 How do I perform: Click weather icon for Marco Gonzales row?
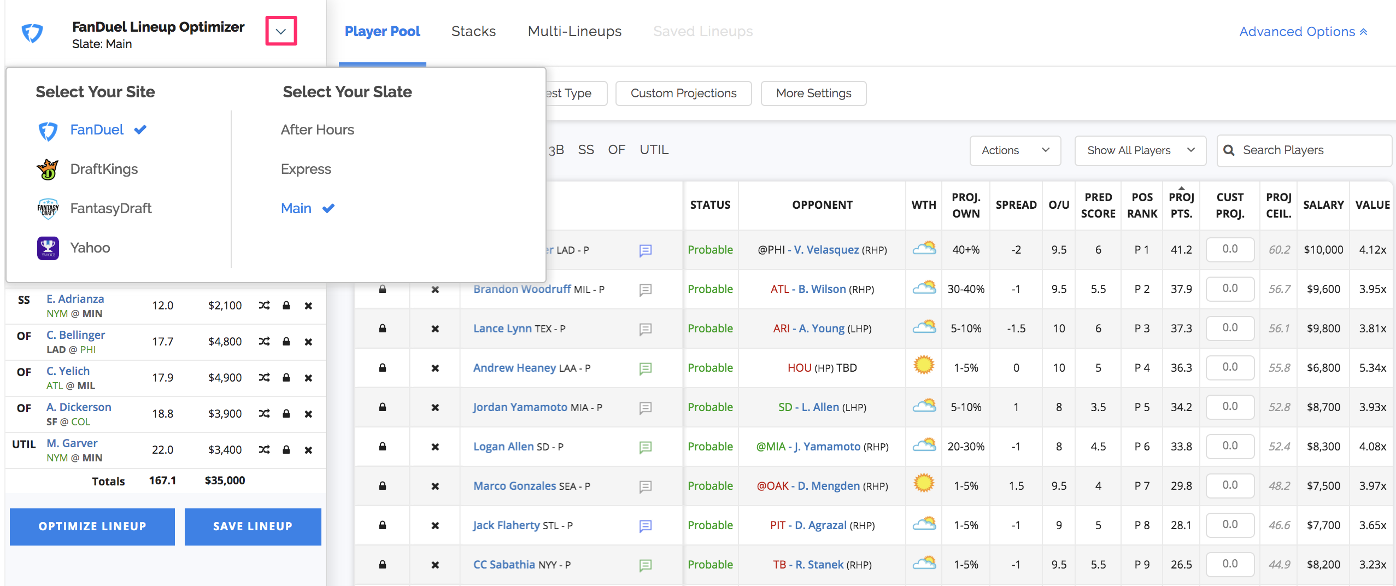(x=924, y=483)
